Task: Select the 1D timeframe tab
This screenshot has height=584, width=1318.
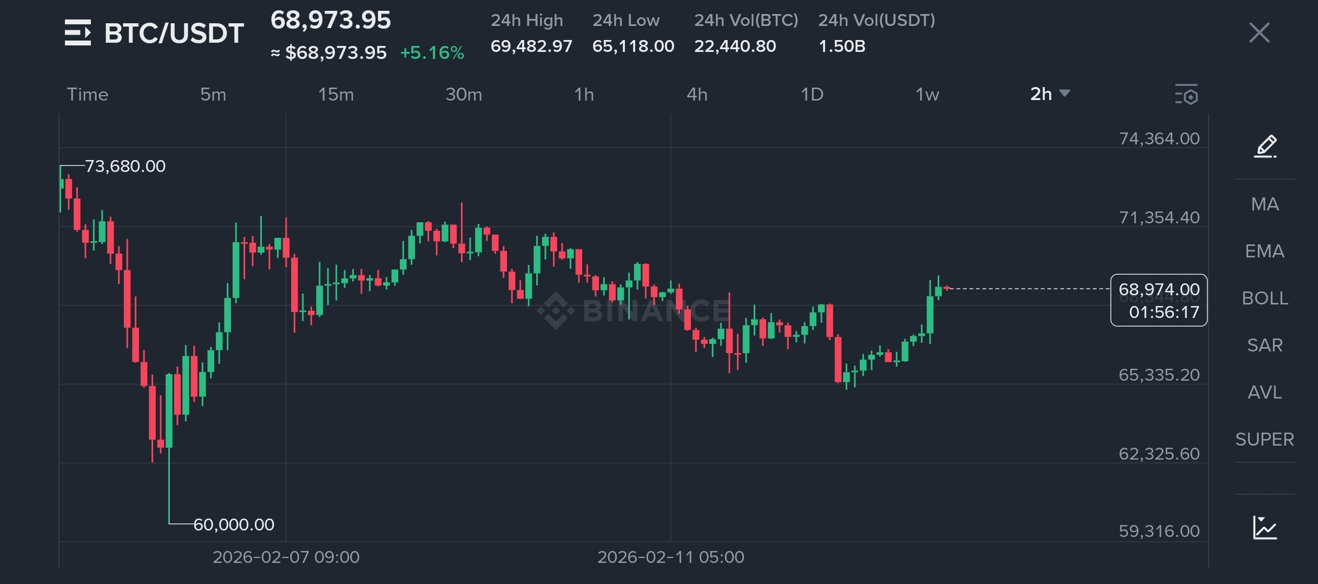Action: pyautogui.click(x=812, y=95)
